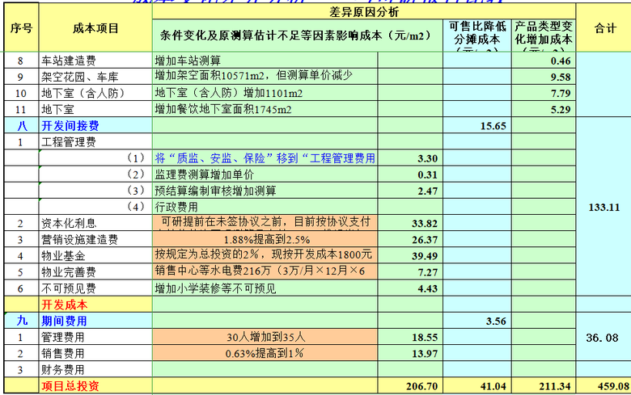Select the 成本项目 header cell
Screen dimensions: 631x395
[x=95, y=28]
